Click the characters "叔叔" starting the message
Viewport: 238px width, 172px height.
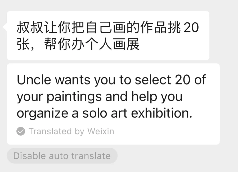[30, 28]
